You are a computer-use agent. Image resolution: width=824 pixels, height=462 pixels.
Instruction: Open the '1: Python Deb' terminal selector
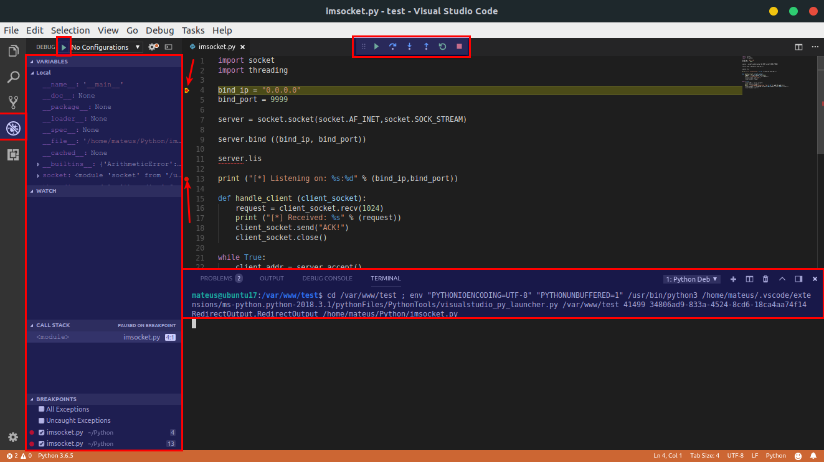(691, 279)
